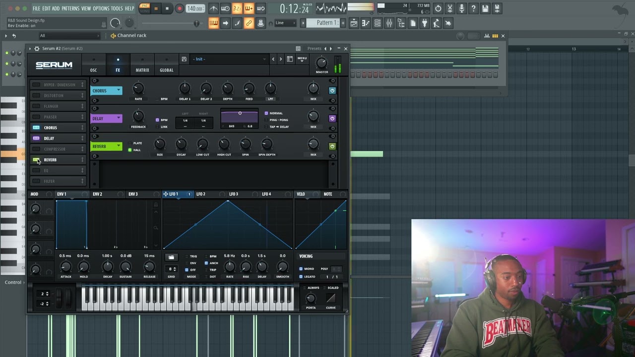Open the Serum plugin settings gear
This screenshot has height=357, width=635.
pyautogui.click(x=37, y=49)
